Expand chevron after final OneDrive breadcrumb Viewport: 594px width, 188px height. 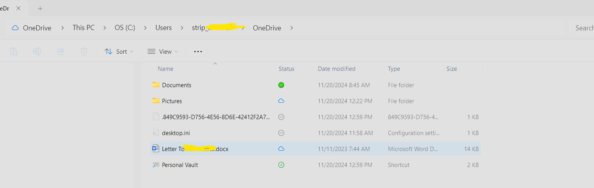(x=292, y=28)
